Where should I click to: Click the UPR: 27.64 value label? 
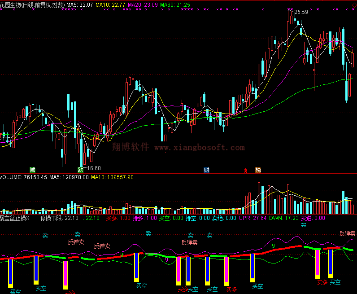pyautogui.click(x=253, y=218)
